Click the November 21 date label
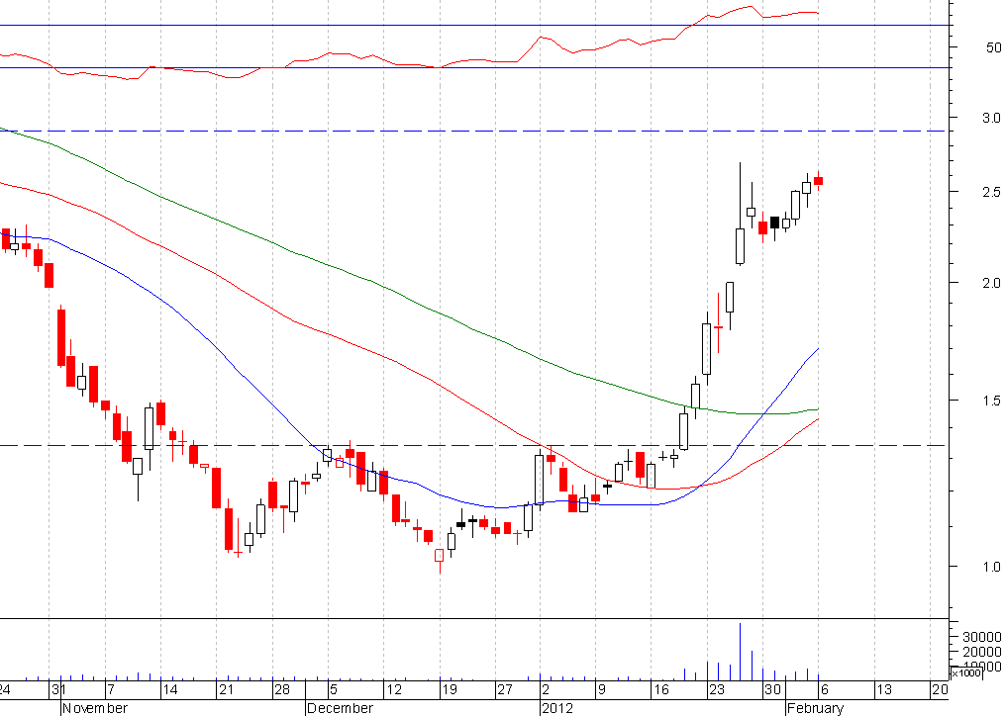 [226, 689]
